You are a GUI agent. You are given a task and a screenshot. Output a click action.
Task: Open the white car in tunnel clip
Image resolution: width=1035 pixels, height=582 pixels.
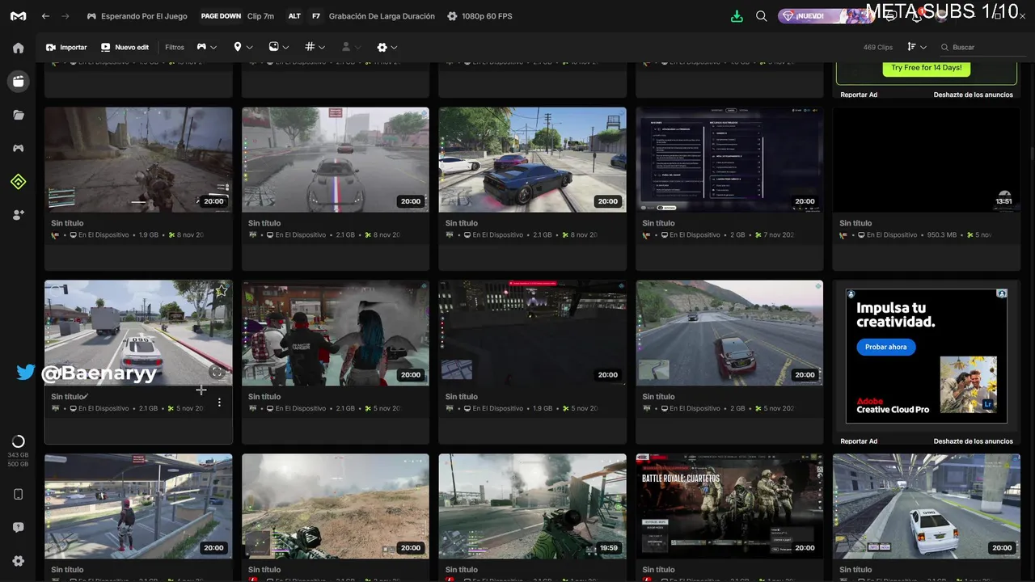[x=926, y=506]
